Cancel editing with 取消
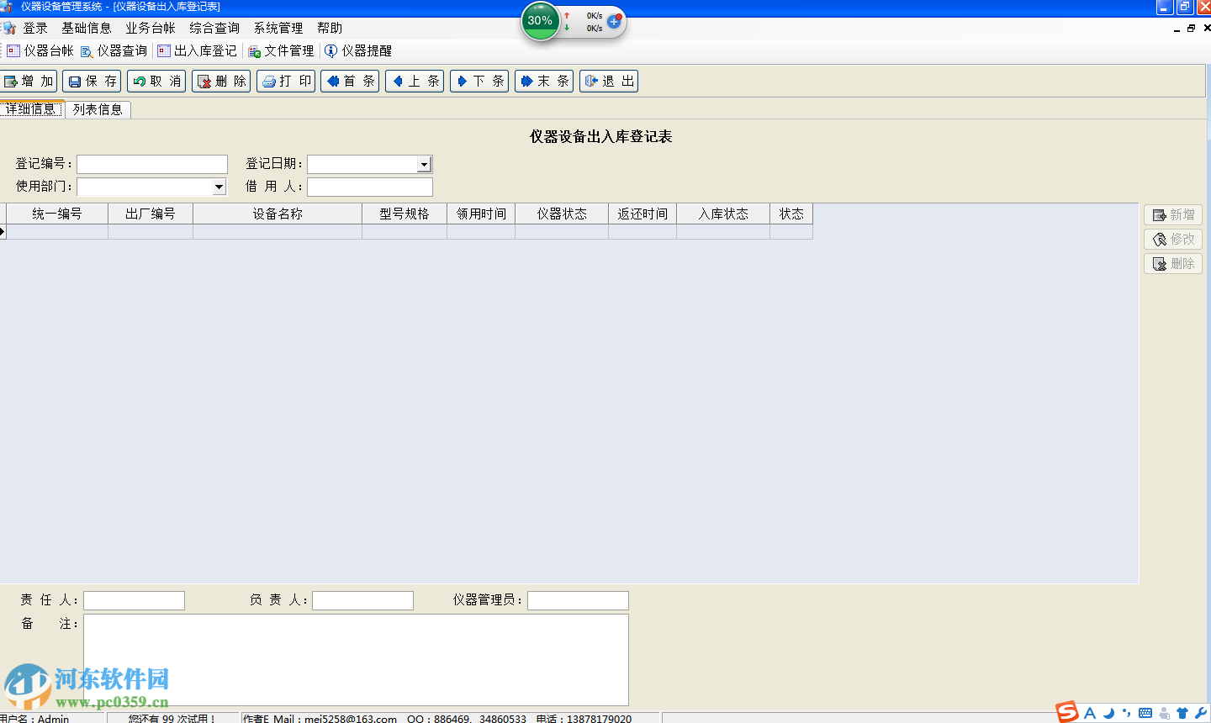This screenshot has height=723, width=1211. (156, 82)
